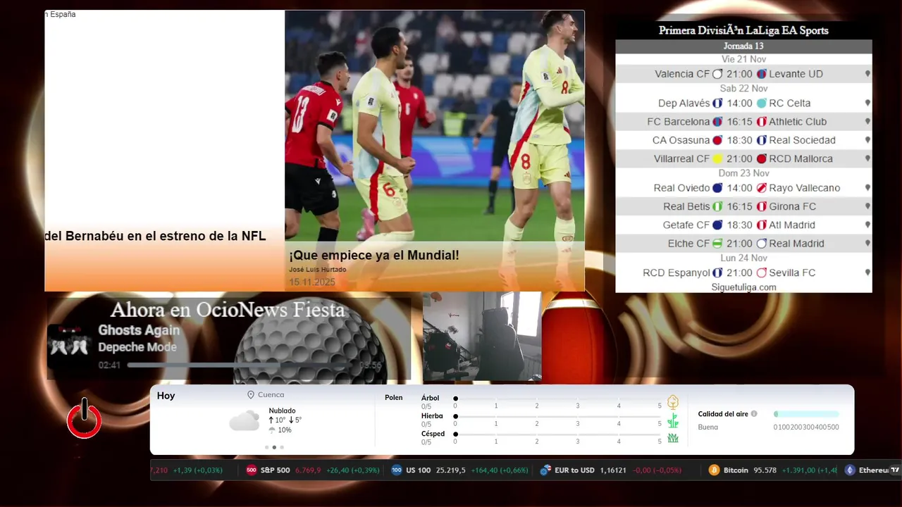Open venue pin for FC Barcelona match
Image resolution: width=902 pixels, height=507 pixels.
867,122
